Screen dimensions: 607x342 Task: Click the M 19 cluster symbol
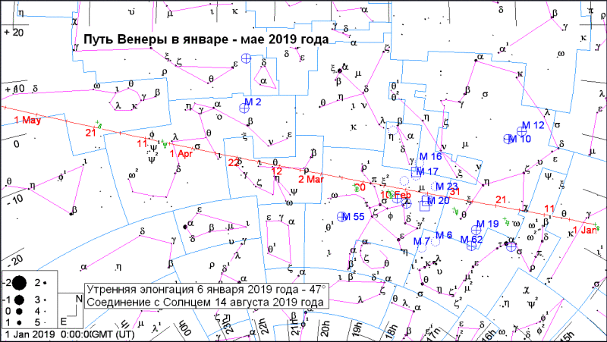click(476, 230)
